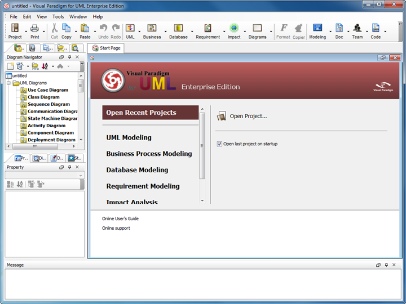Open the File menu
406x304 pixels.
(x=14, y=16)
